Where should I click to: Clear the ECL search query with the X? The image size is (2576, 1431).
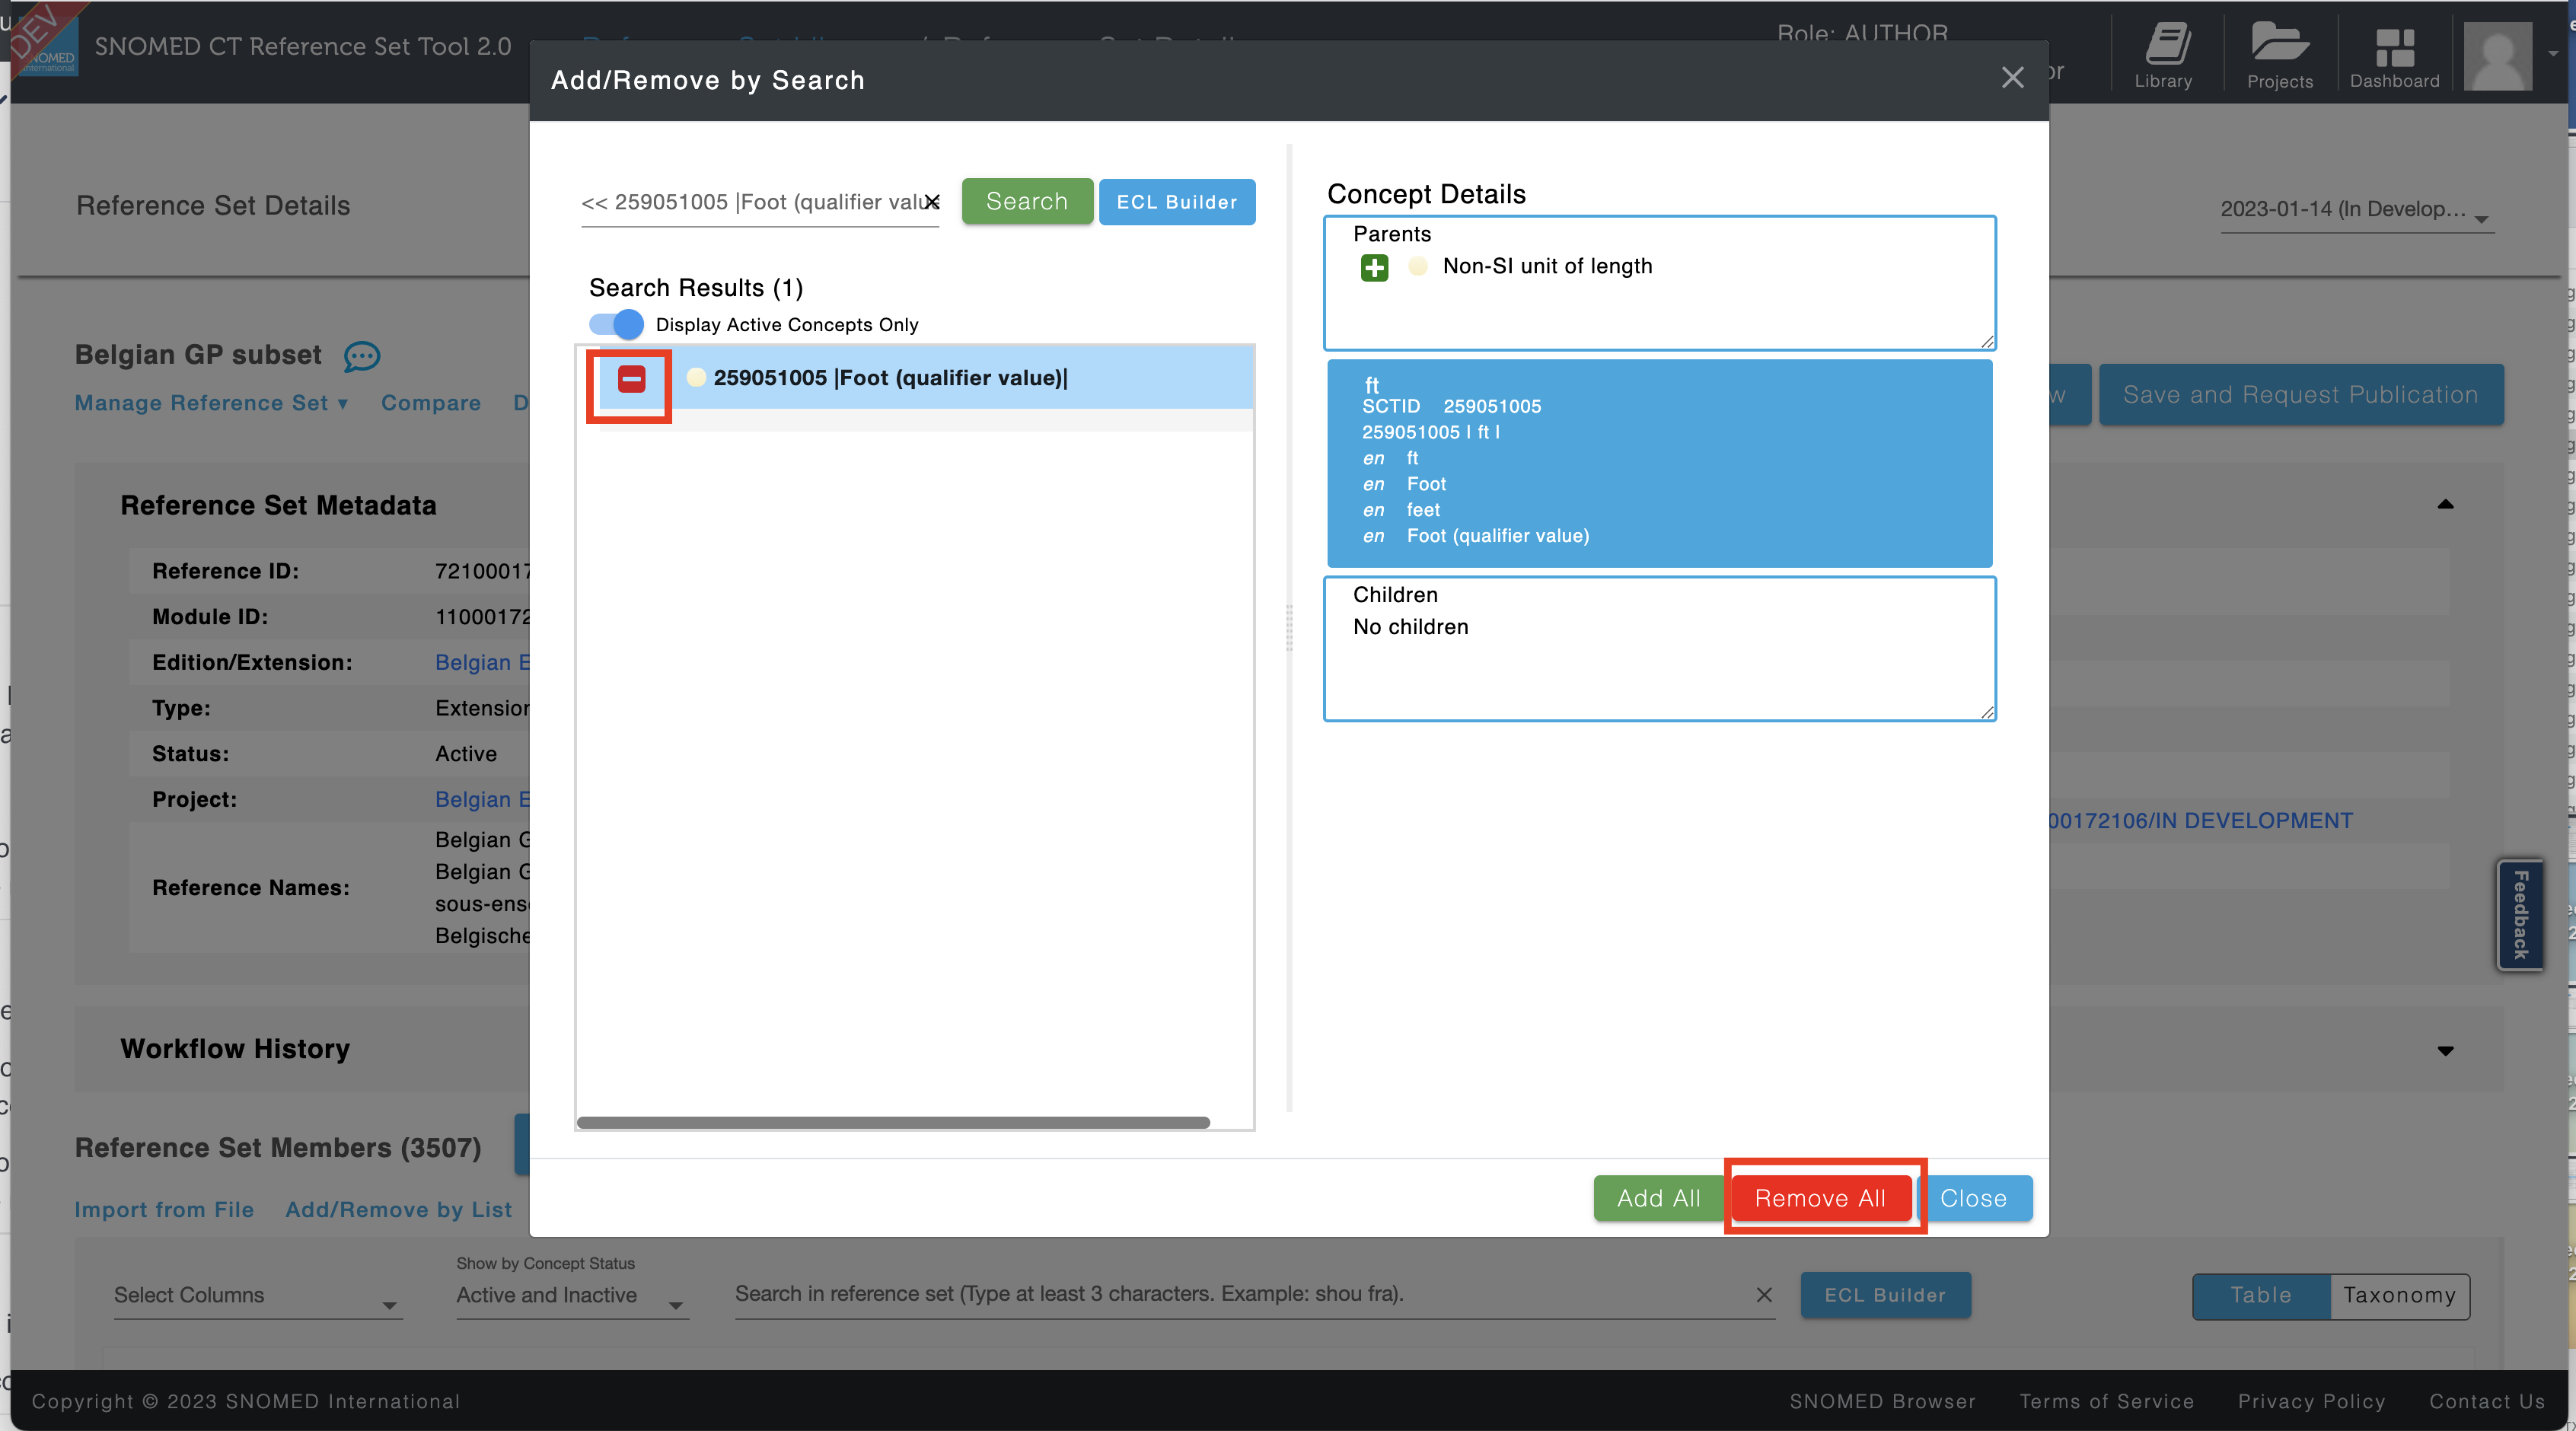coord(932,201)
